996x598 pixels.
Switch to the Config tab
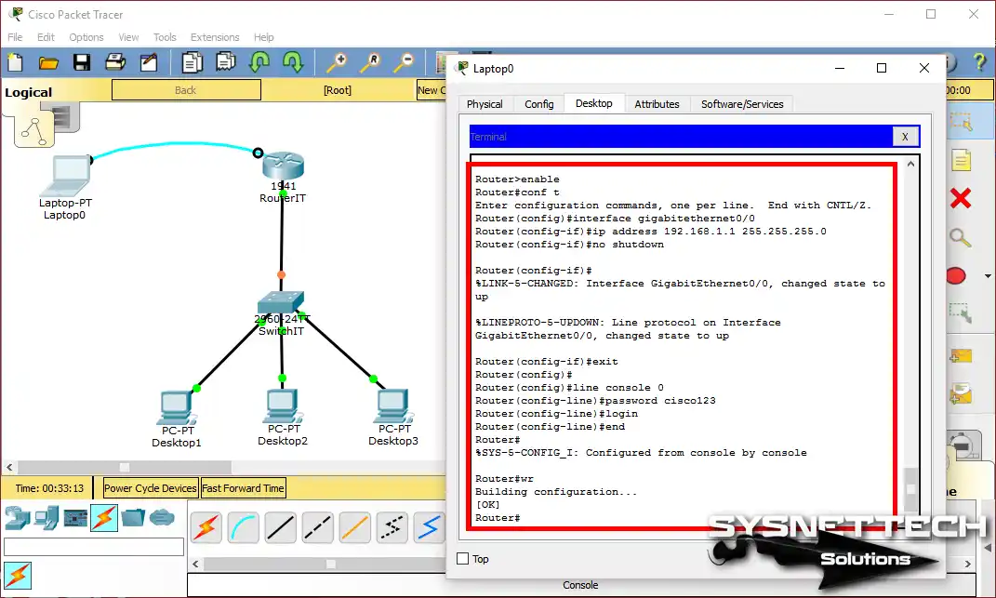pyautogui.click(x=538, y=104)
